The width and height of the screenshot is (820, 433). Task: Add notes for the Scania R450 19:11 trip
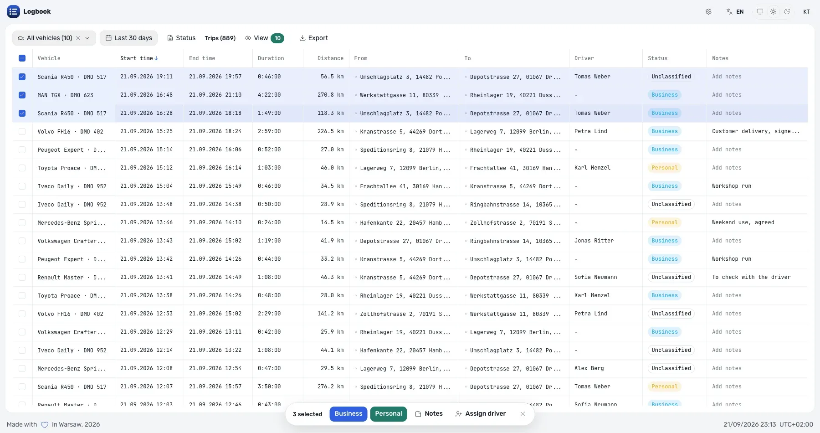tap(727, 77)
